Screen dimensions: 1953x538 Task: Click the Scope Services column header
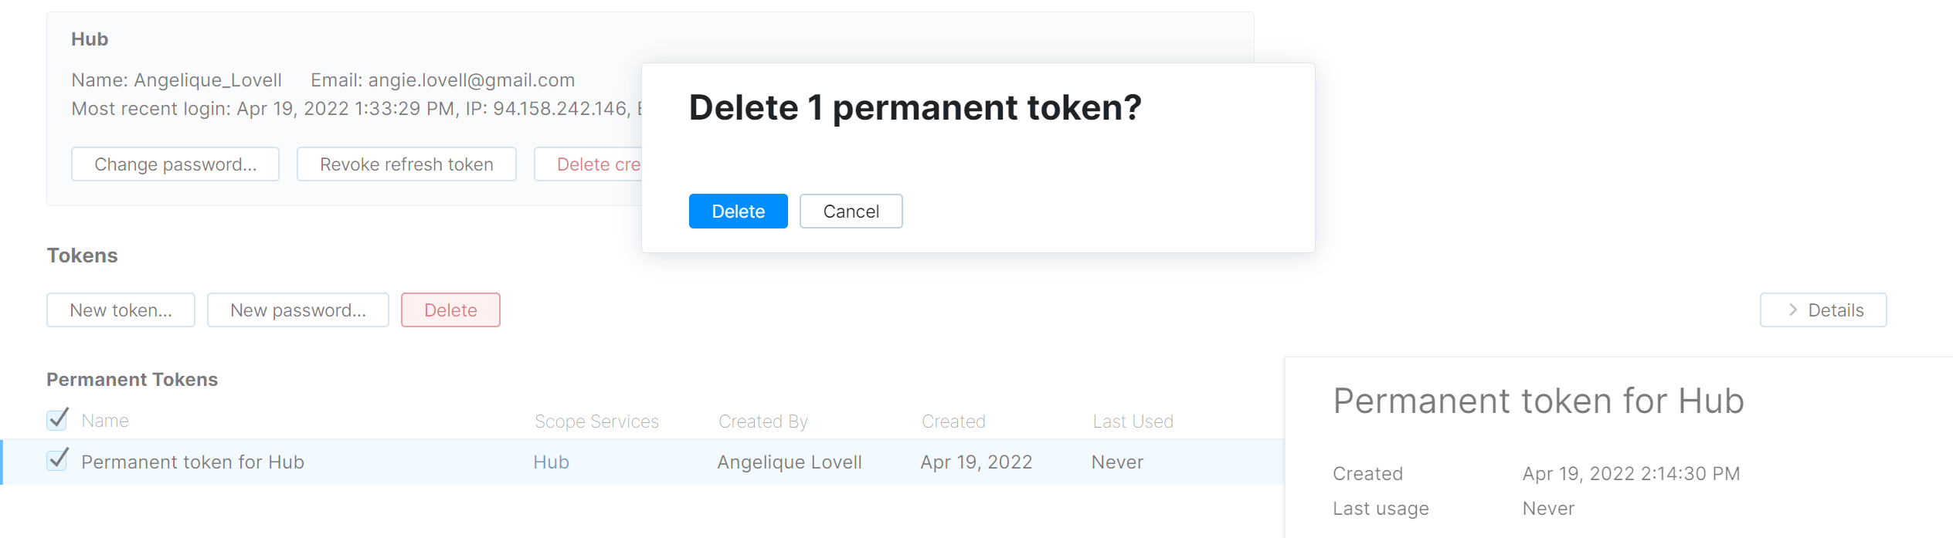(x=596, y=421)
